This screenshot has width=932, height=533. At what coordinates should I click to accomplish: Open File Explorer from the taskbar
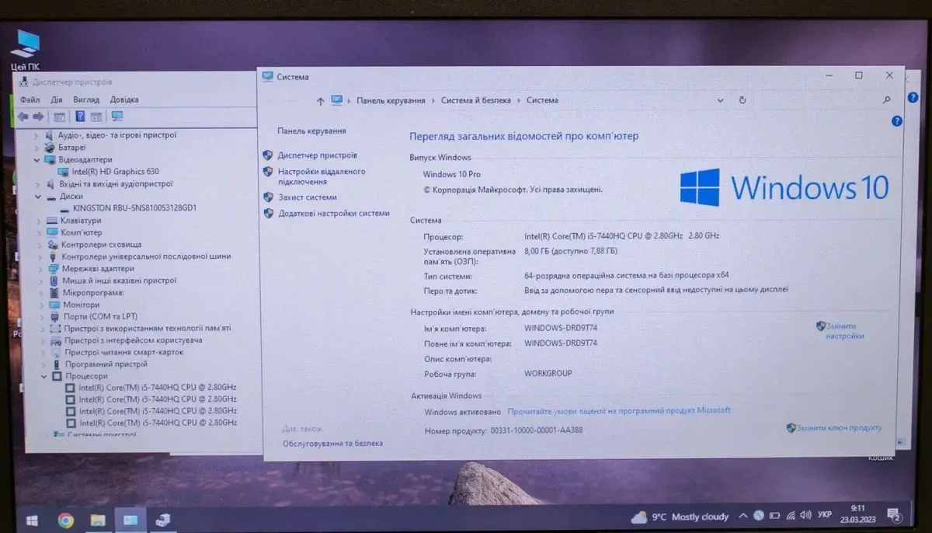(x=98, y=520)
